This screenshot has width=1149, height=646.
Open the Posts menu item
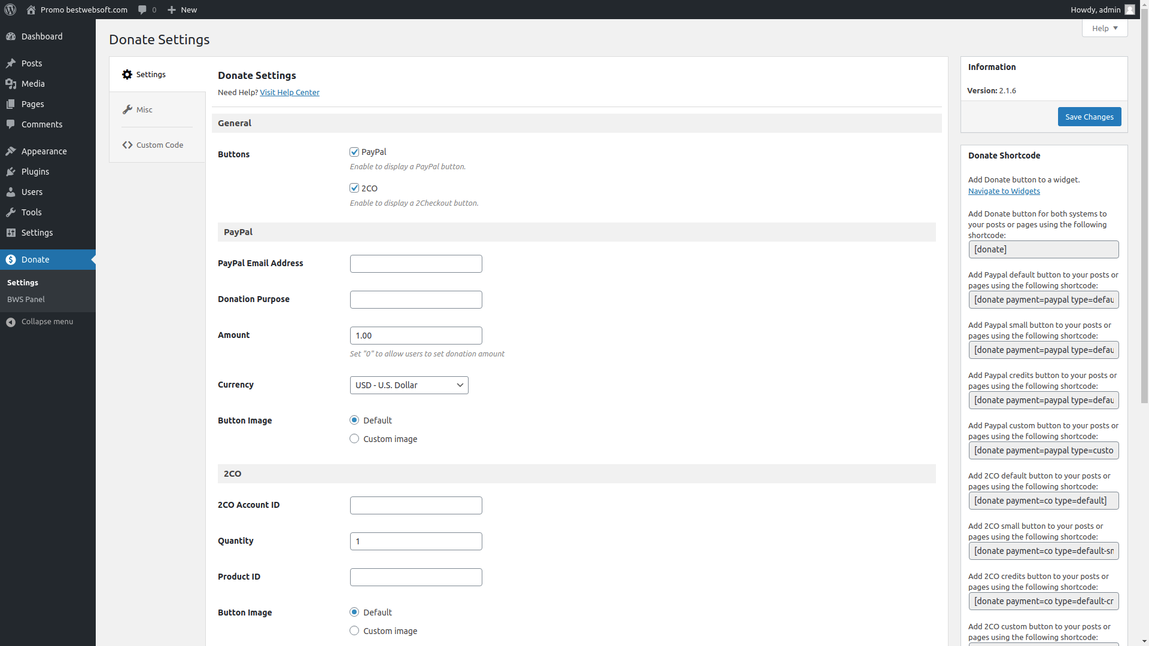coord(48,63)
